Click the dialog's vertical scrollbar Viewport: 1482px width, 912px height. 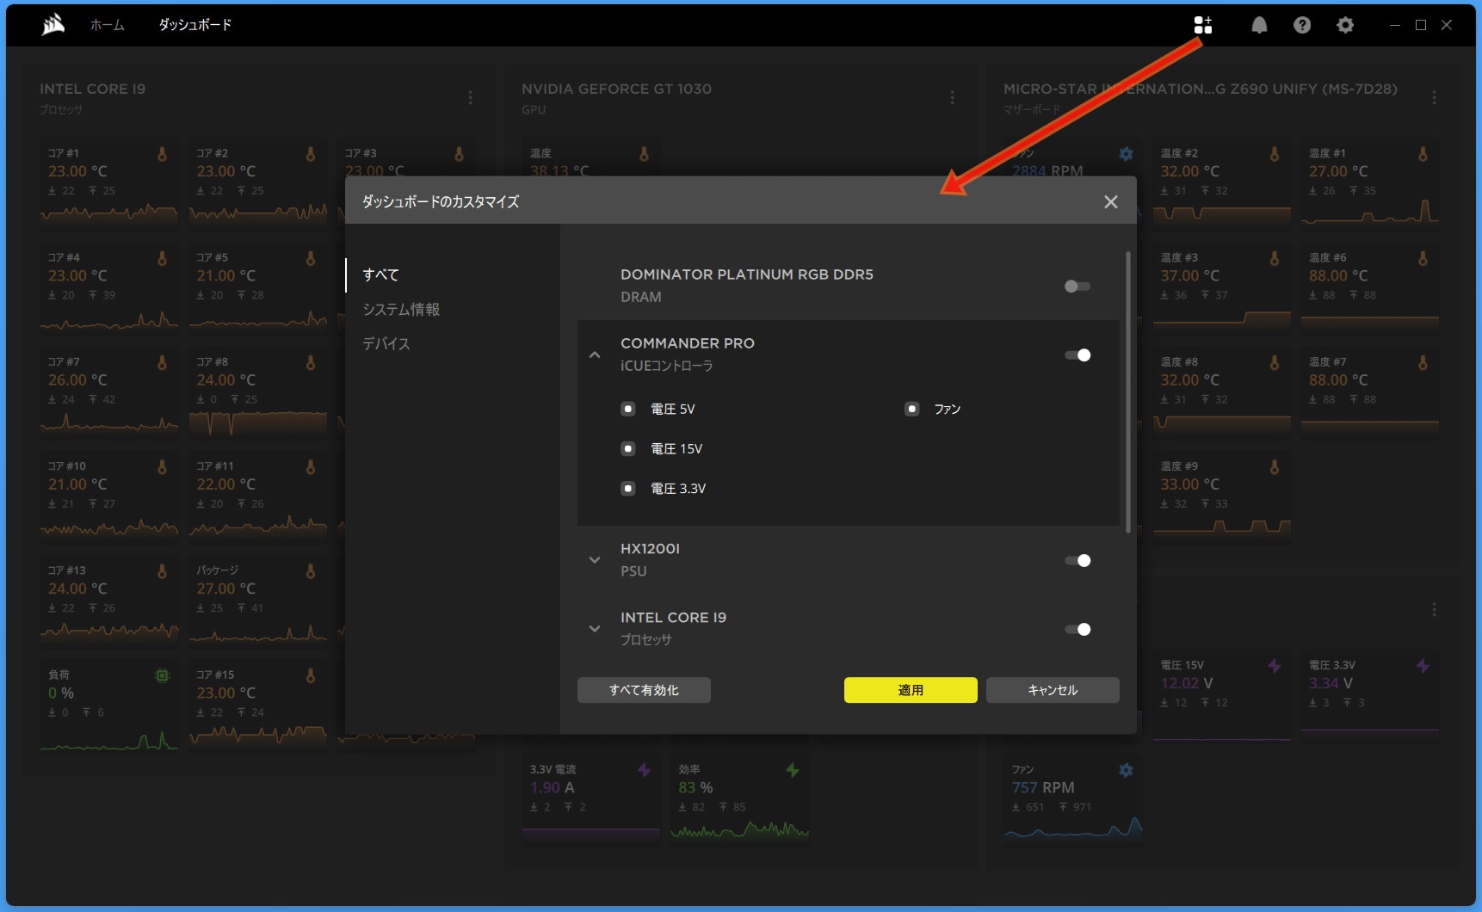click(x=1127, y=392)
